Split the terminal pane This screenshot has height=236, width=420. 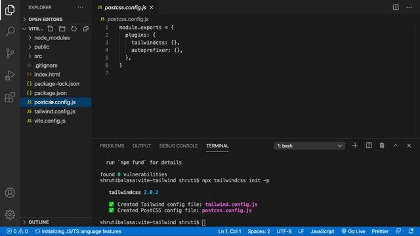[x=369, y=146]
